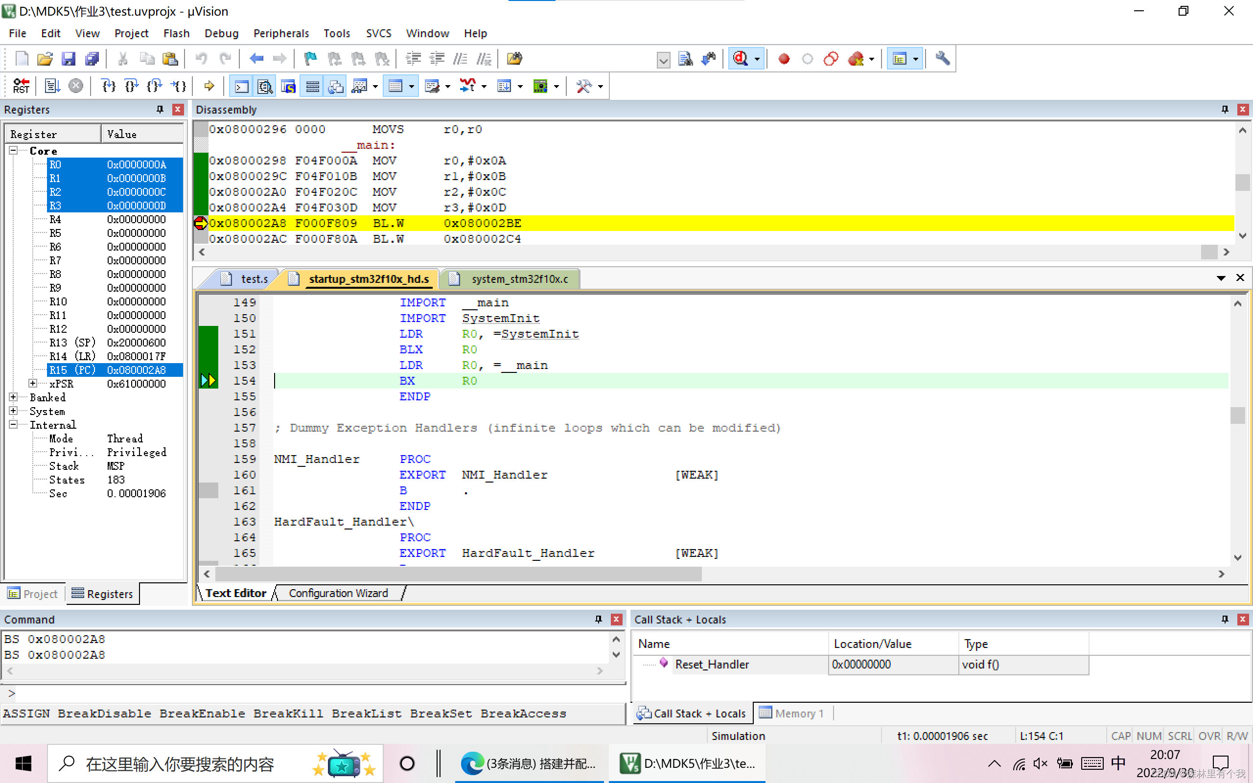Image resolution: width=1253 pixels, height=783 pixels.
Task: Navigate backwards with the blue arrow
Action: click(256, 59)
